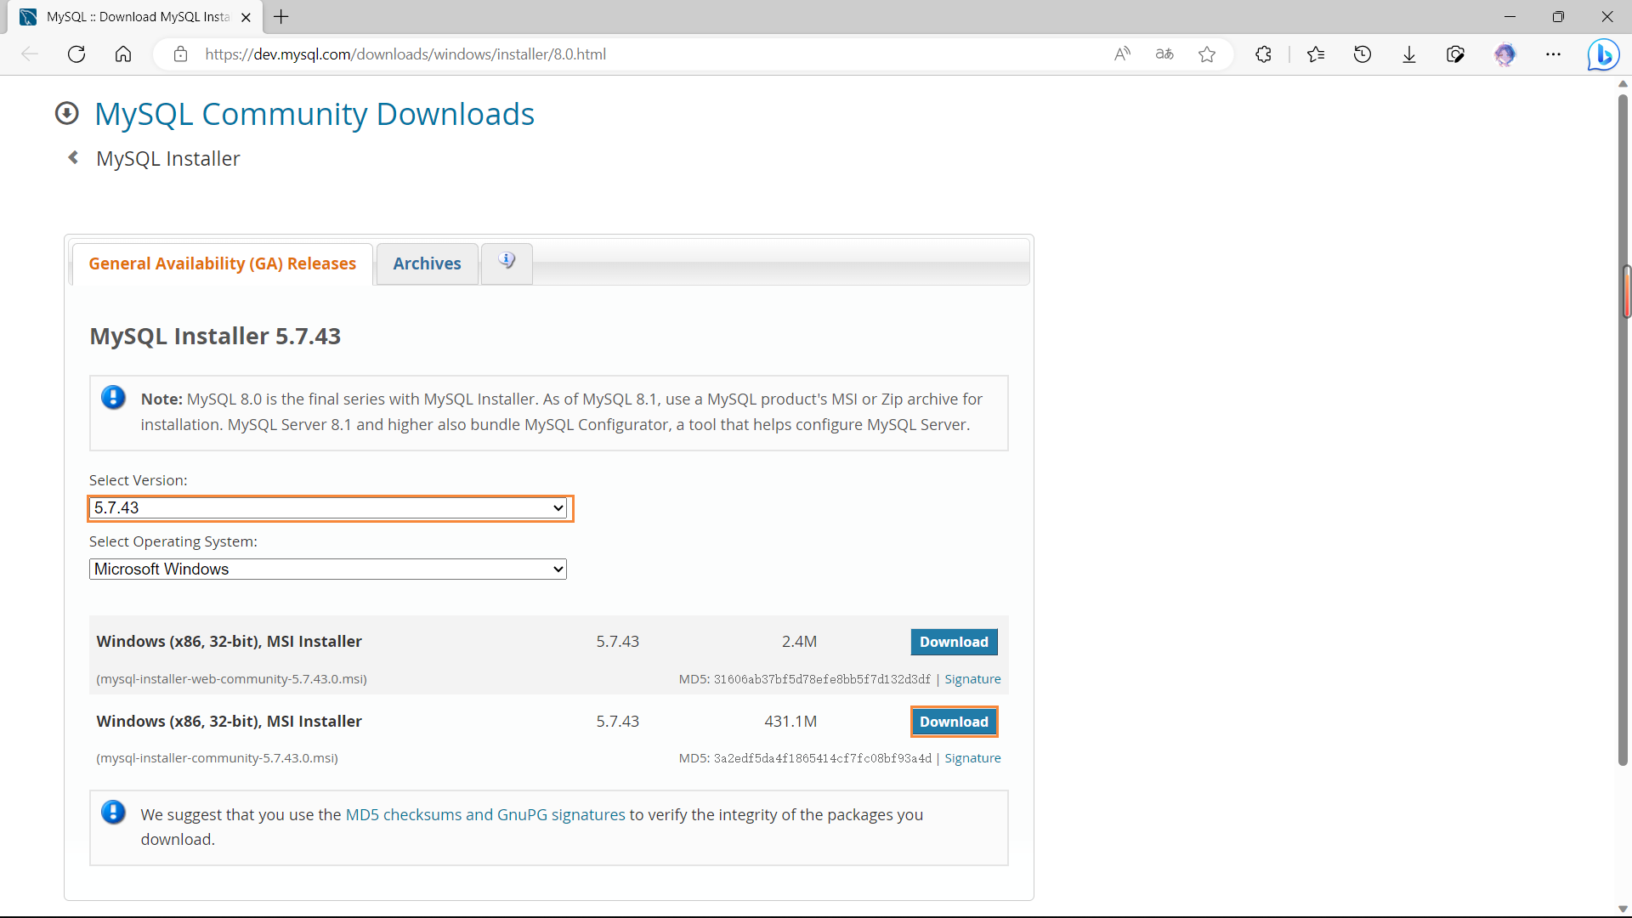
Task: Click back arrow beside MySQL Installer
Action: [x=74, y=158]
